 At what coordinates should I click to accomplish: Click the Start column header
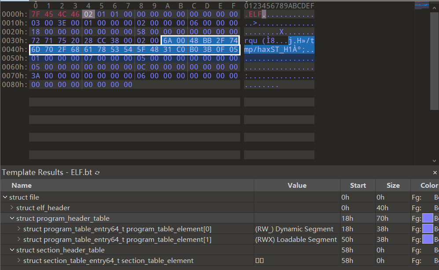click(x=358, y=186)
